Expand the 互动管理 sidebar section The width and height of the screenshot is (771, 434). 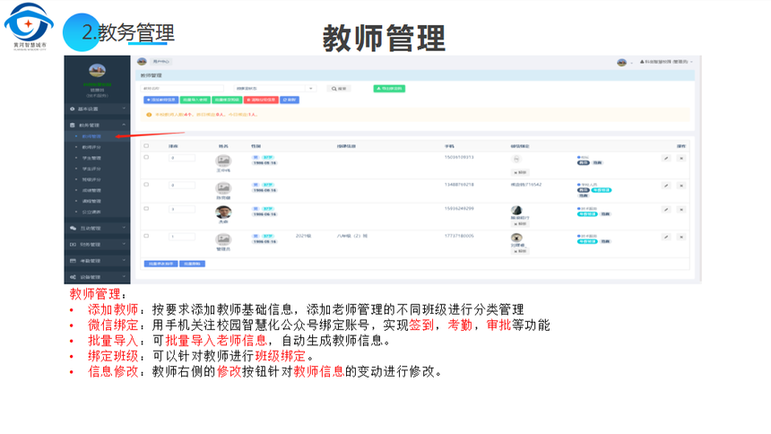click(x=97, y=229)
